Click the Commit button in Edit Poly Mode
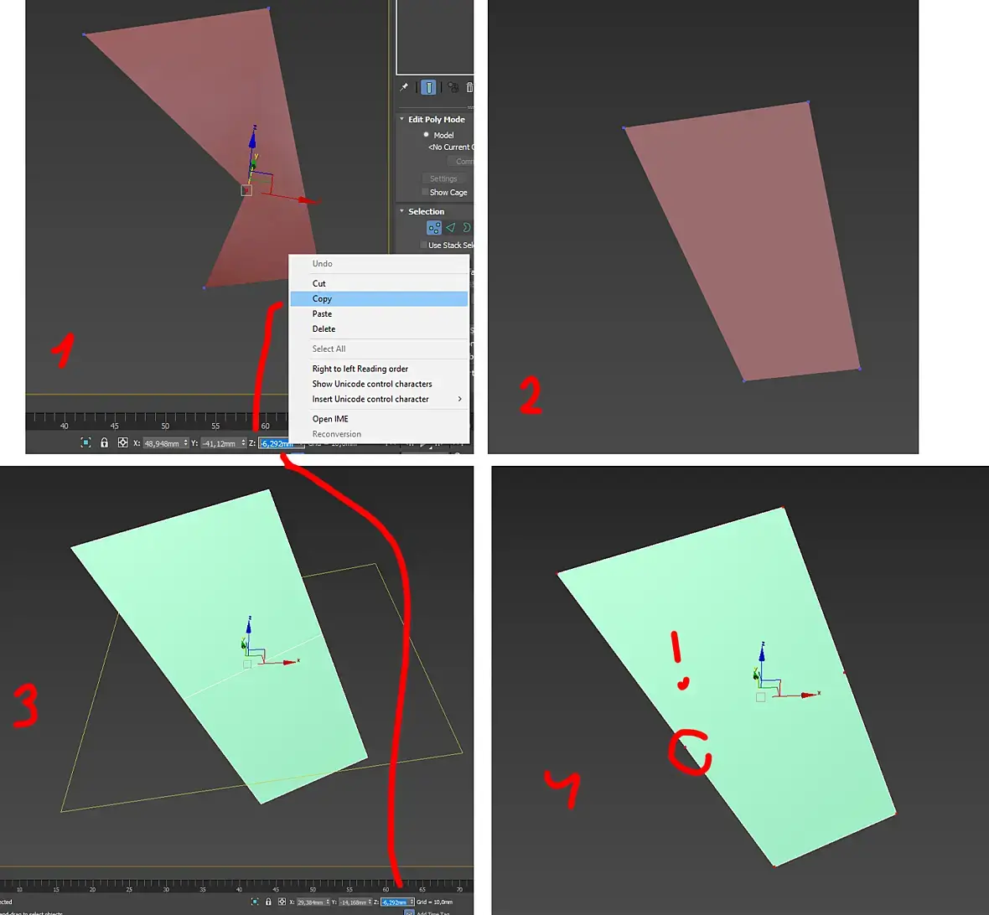The height and width of the screenshot is (915, 989). (x=462, y=162)
